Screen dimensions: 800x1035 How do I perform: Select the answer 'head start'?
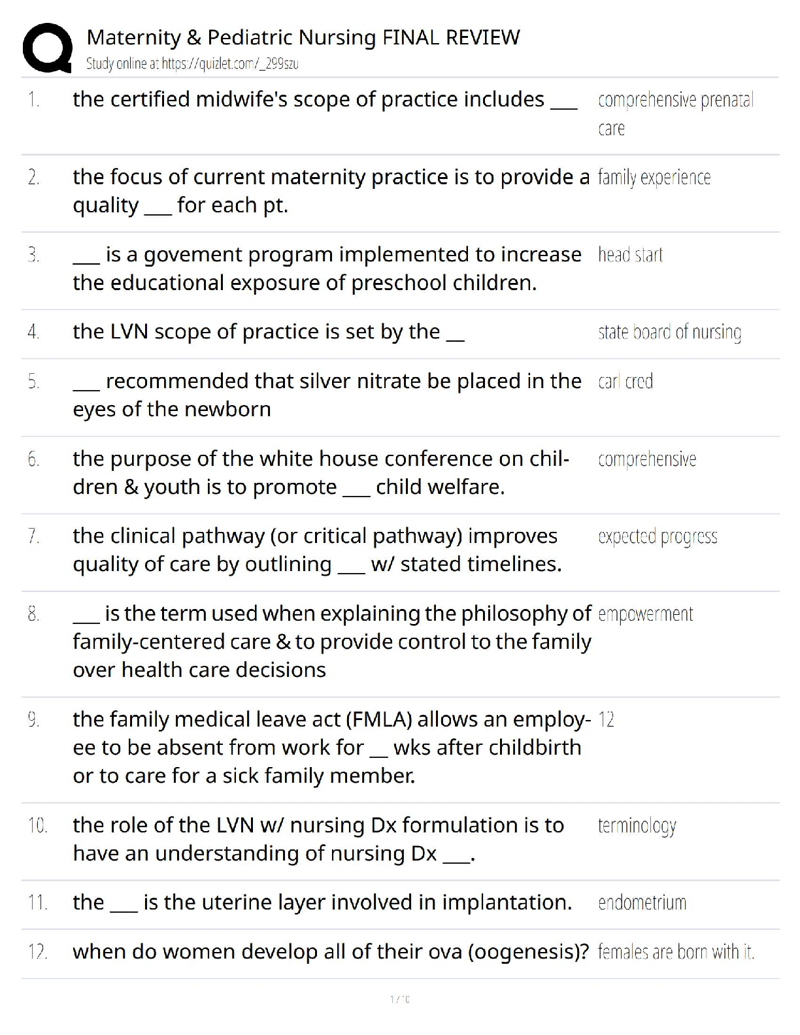[630, 255]
